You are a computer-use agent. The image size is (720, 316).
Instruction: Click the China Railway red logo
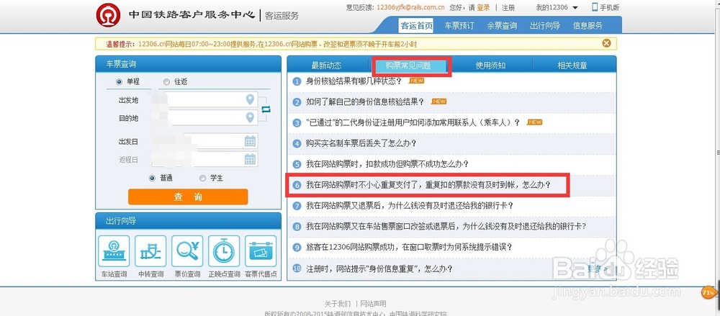109,14
